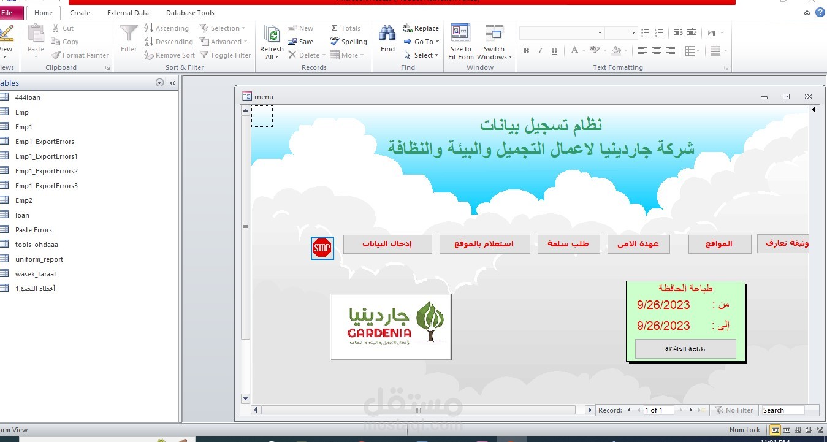Click the bulleted list icon

click(x=645, y=33)
